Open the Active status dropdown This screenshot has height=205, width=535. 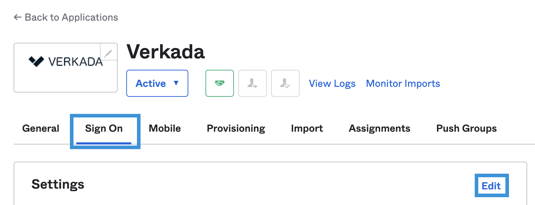(x=157, y=83)
